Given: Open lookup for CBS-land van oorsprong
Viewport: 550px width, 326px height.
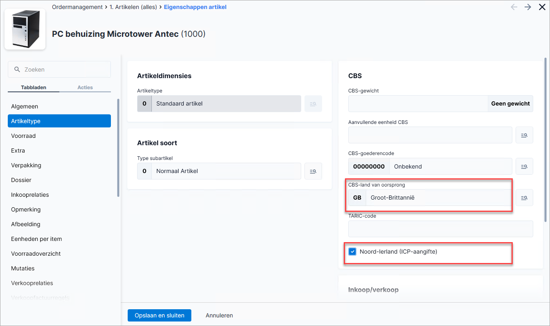Looking at the screenshot, I should [524, 198].
